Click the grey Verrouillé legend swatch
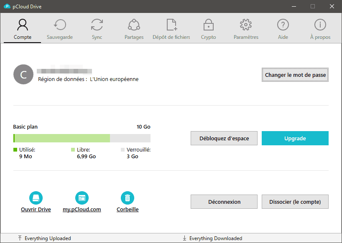The image size is (342, 243). (123, 149)
